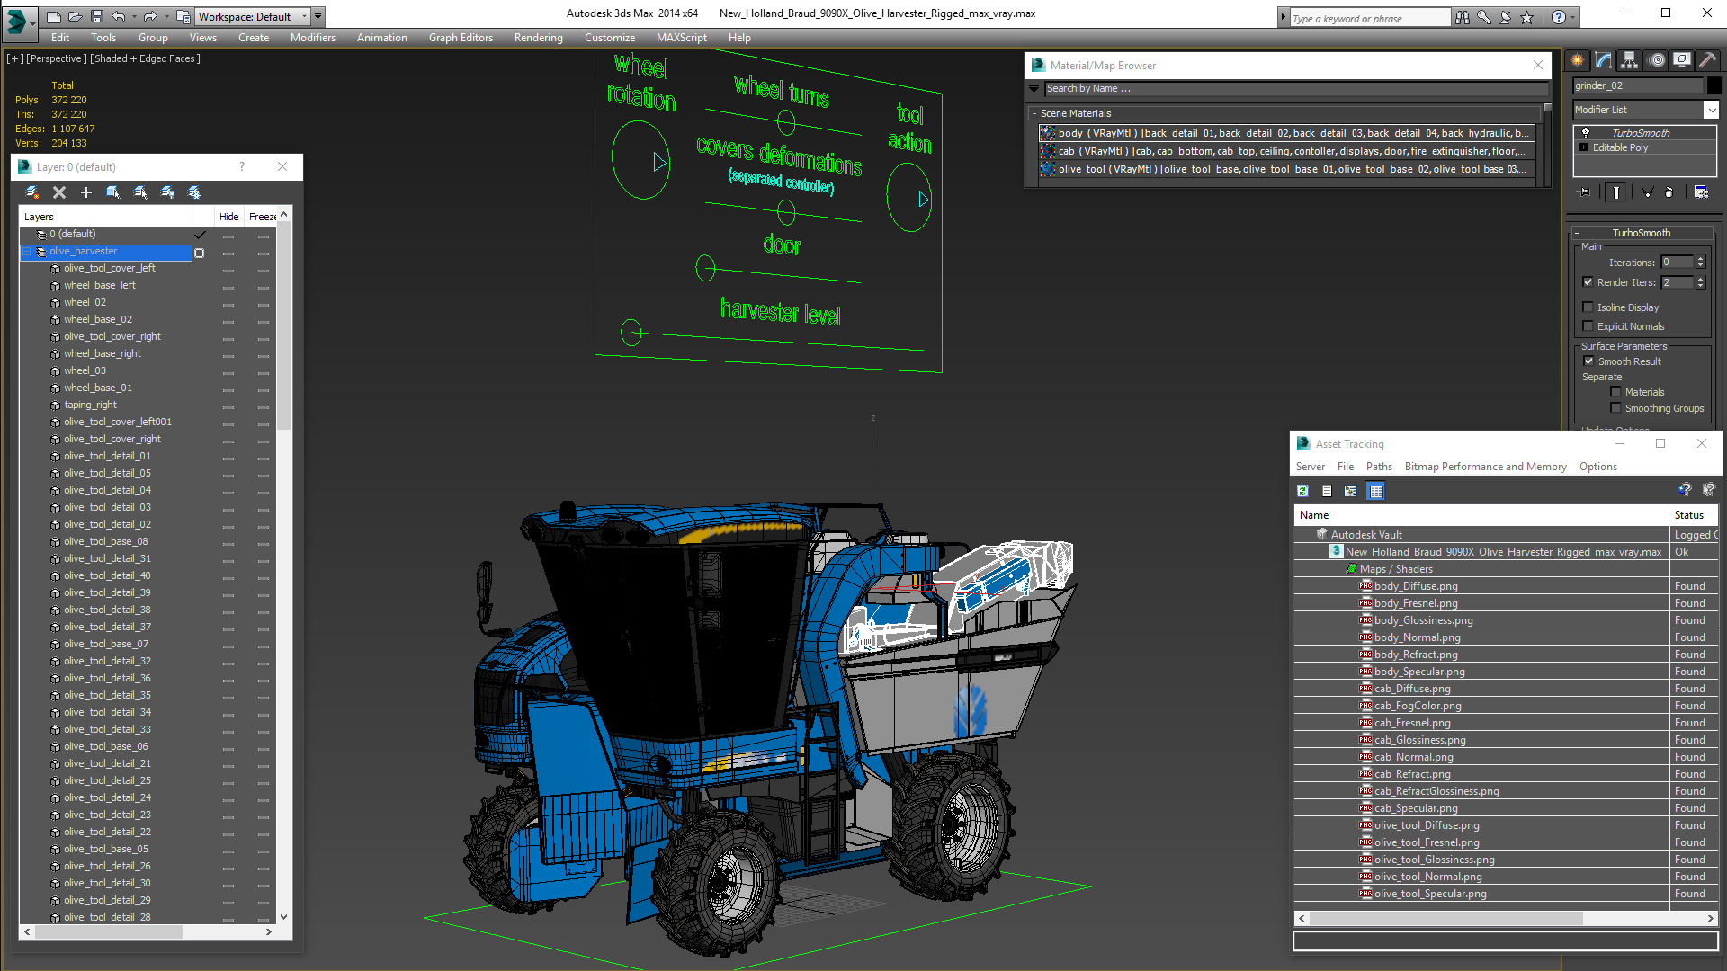Click Create New Layer icon in Layer dialog
The image size is (1727, 971).
[32, 192]
